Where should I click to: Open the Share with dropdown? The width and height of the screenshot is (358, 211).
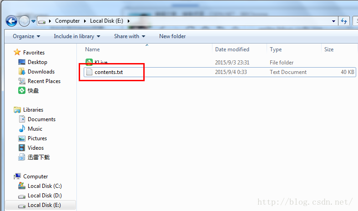coord(130,36)
